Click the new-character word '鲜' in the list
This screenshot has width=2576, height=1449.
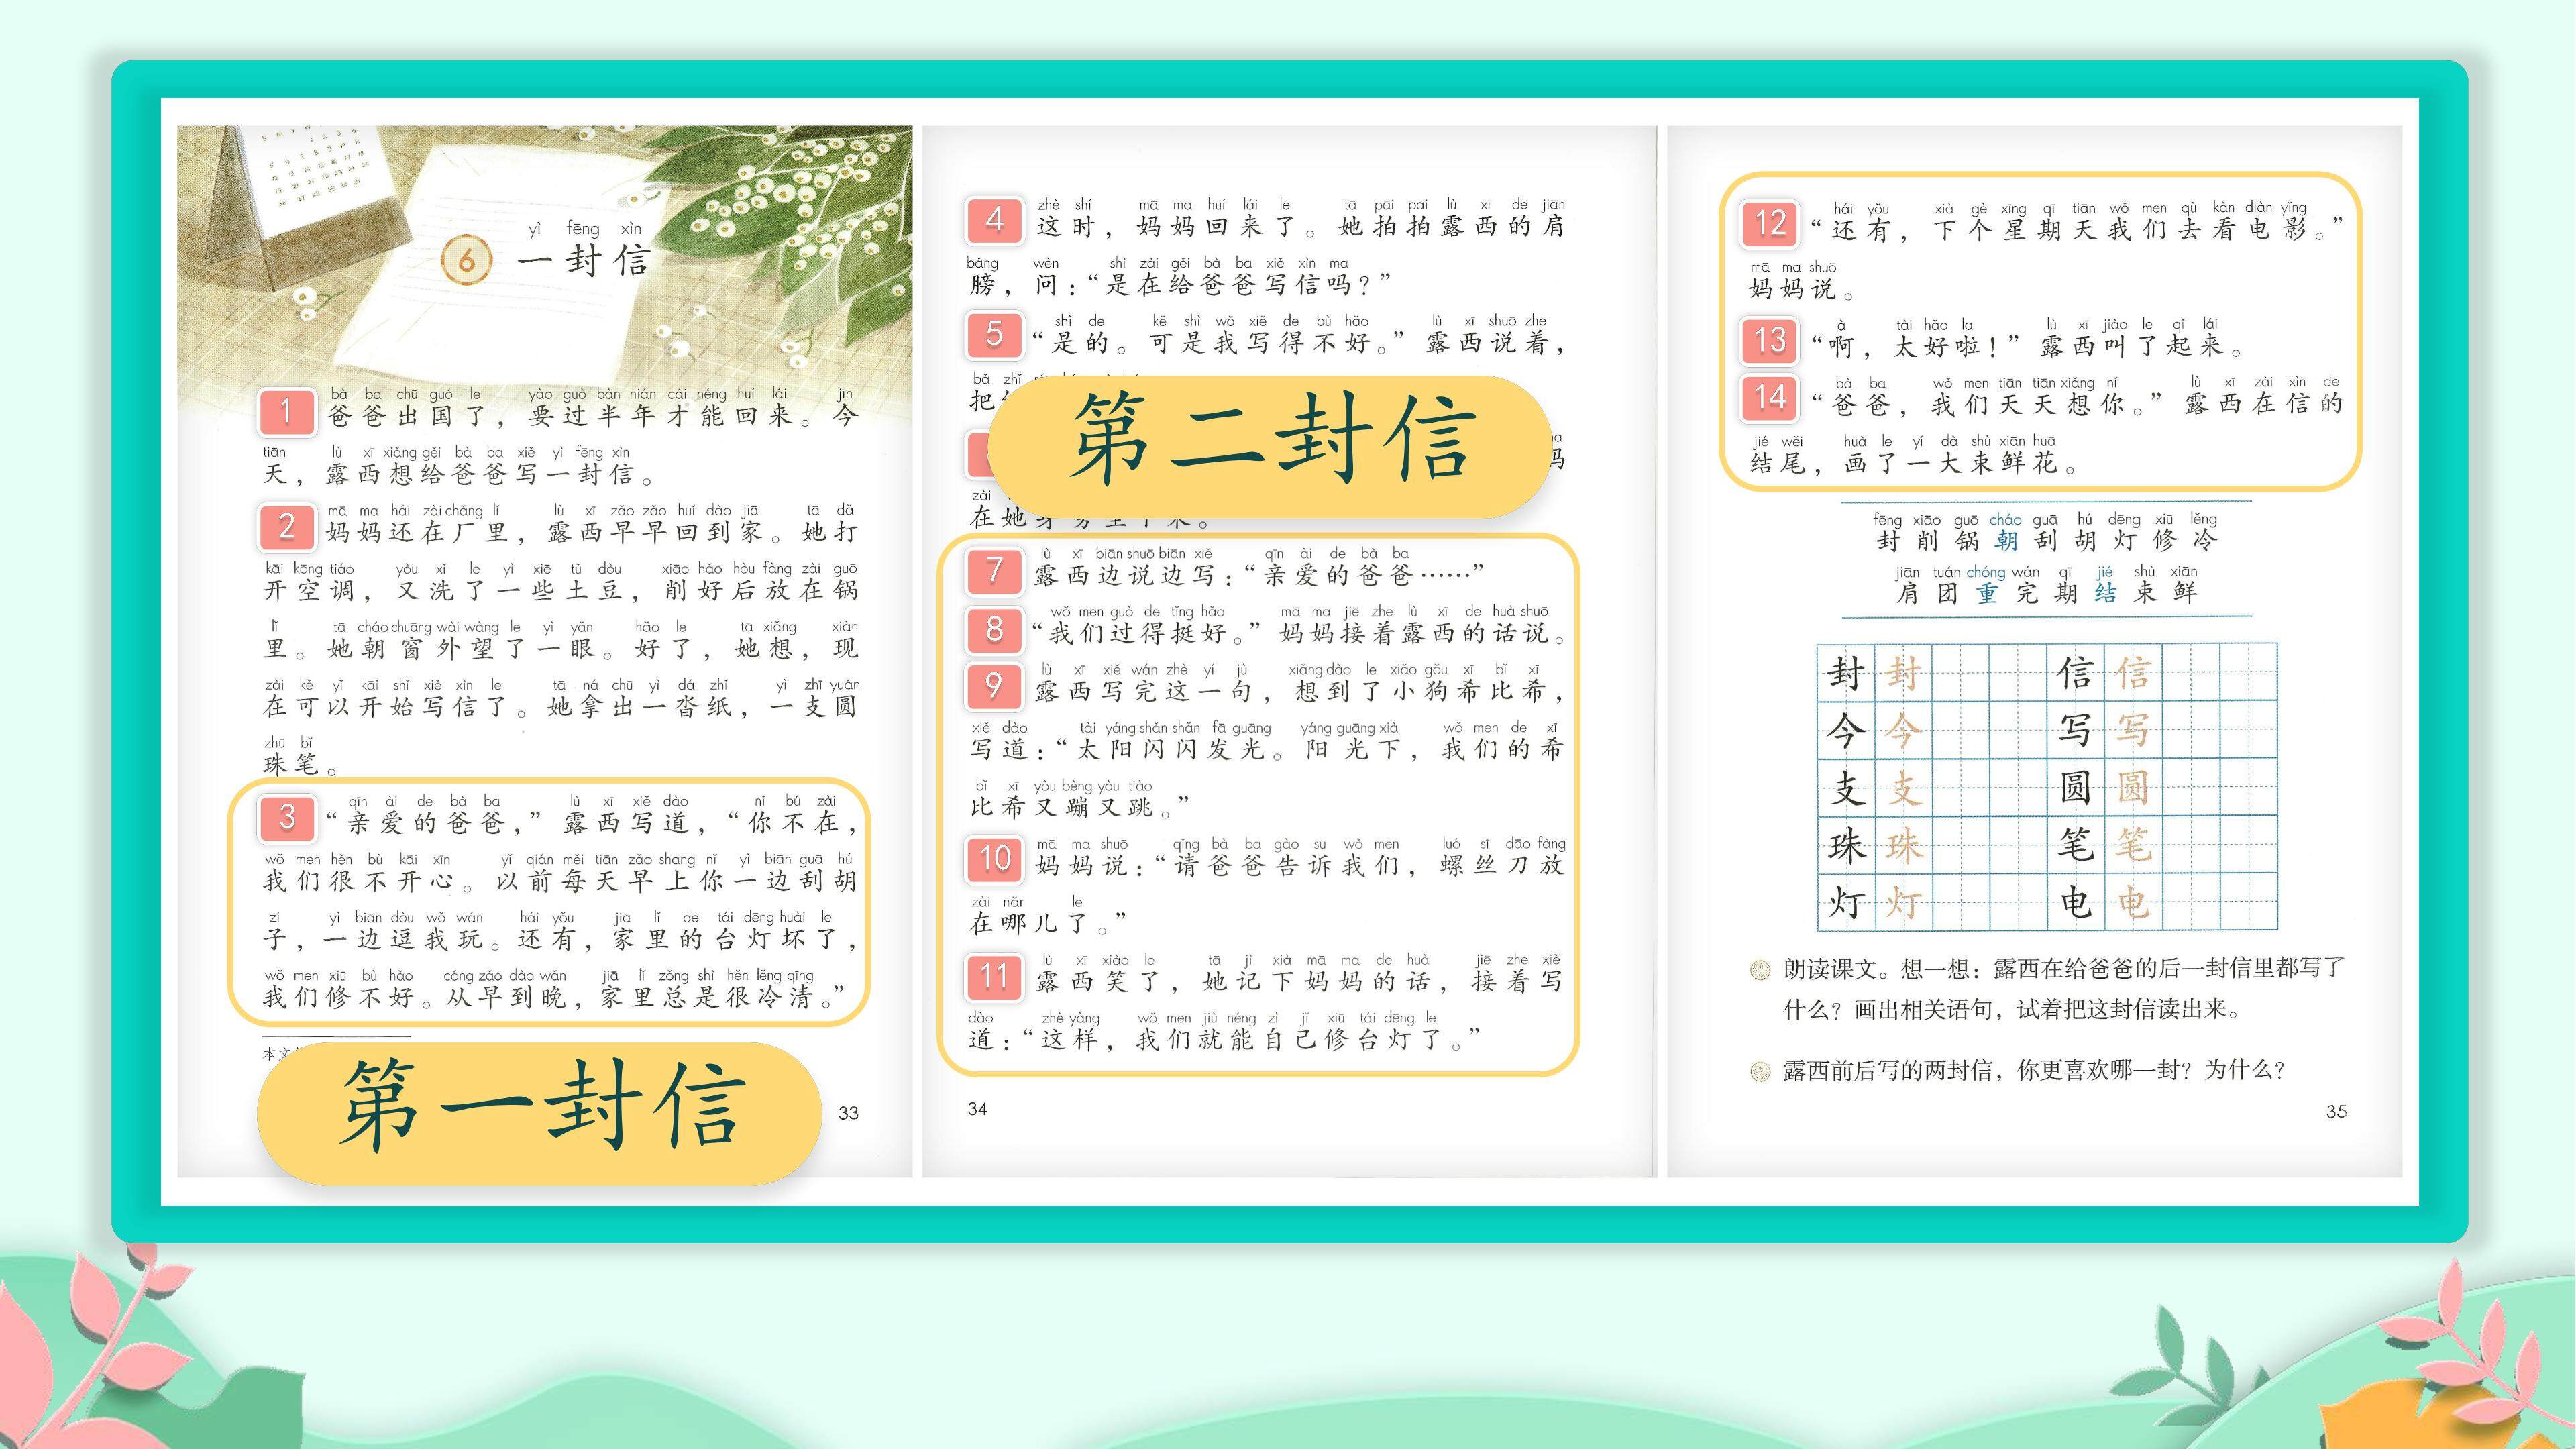(x=2185, y=593)
